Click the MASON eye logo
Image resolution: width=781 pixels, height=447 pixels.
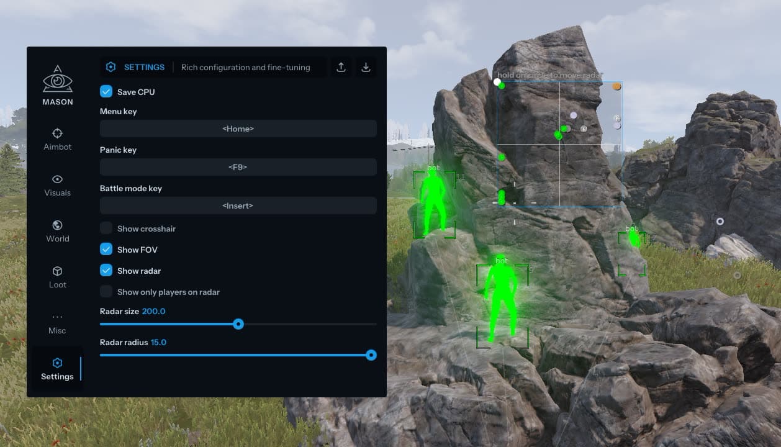(57, 79)
